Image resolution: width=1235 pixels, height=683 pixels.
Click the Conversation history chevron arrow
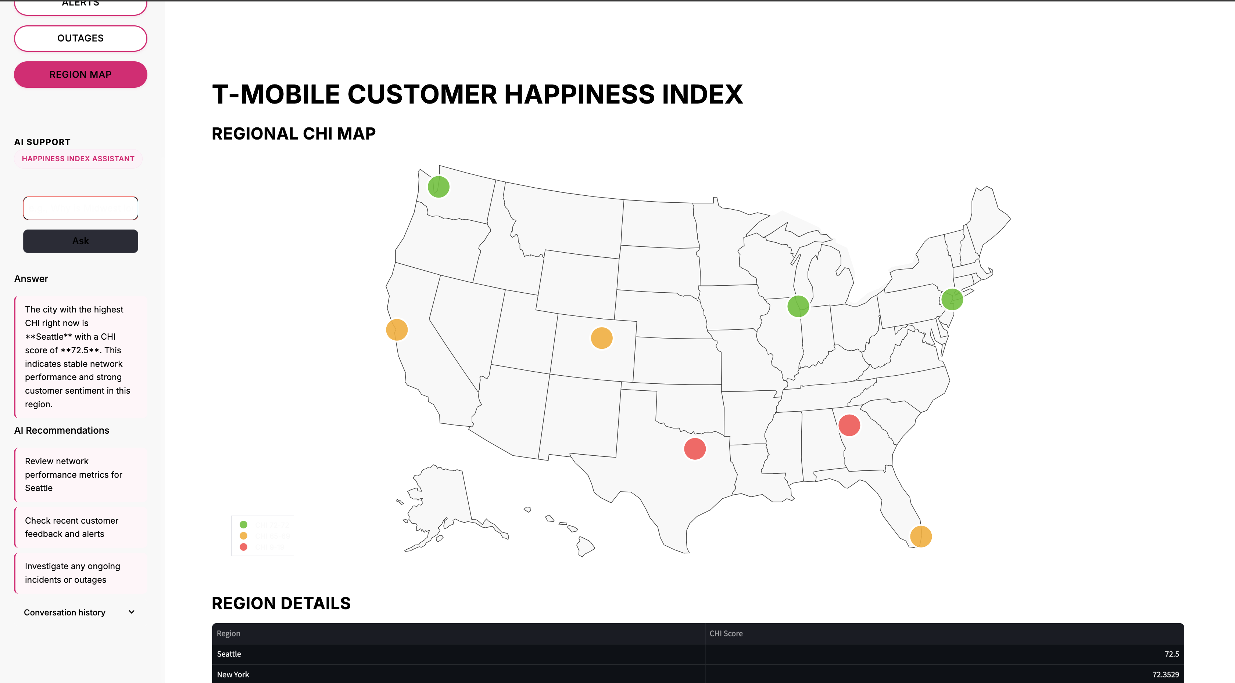tap(132, 612)
